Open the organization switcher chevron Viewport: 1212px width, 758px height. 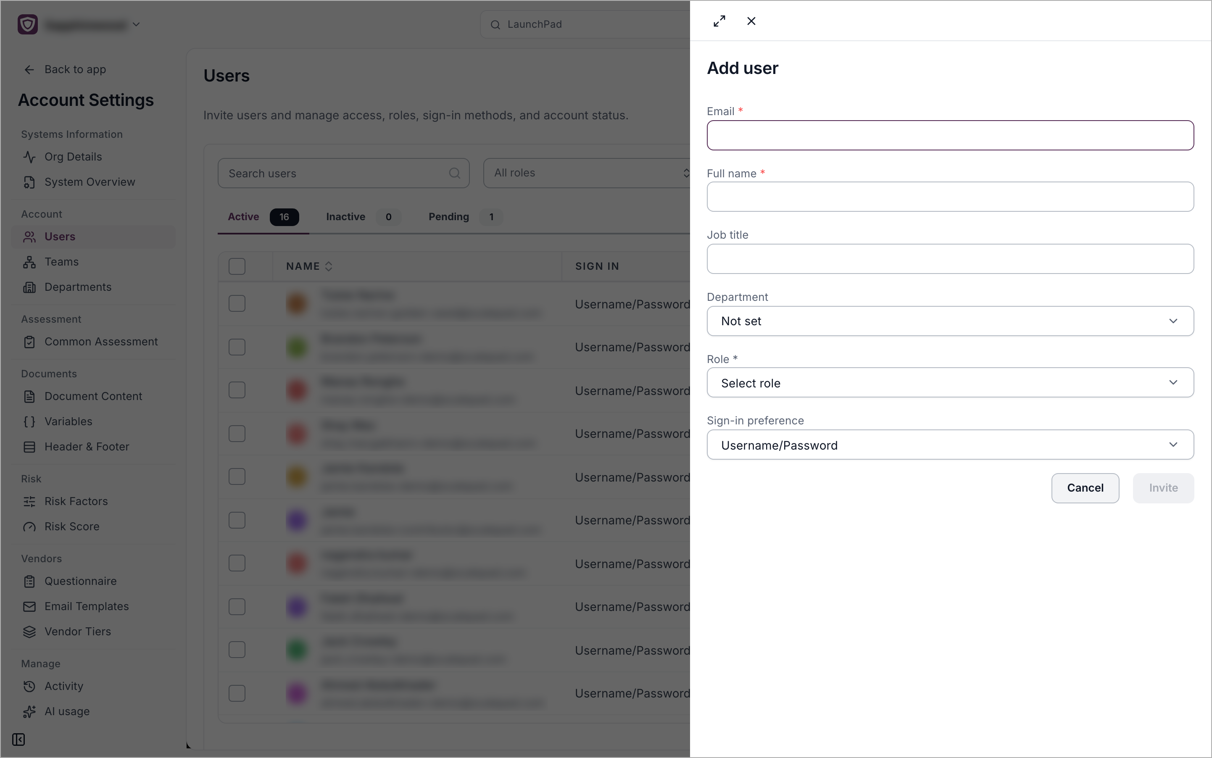pos(137,24)
